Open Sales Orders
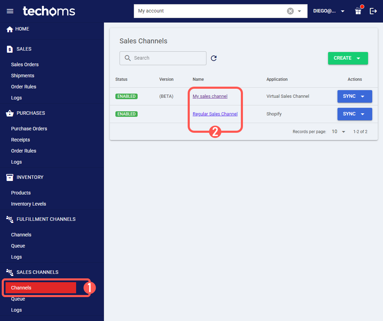Viewport: 383px width, 321px height. click(25, 64)
